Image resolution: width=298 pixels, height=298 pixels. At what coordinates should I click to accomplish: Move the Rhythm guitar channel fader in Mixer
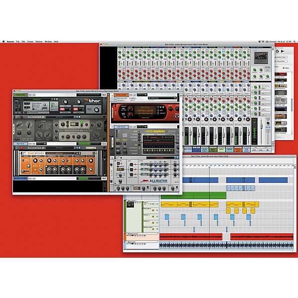(239, 133)
